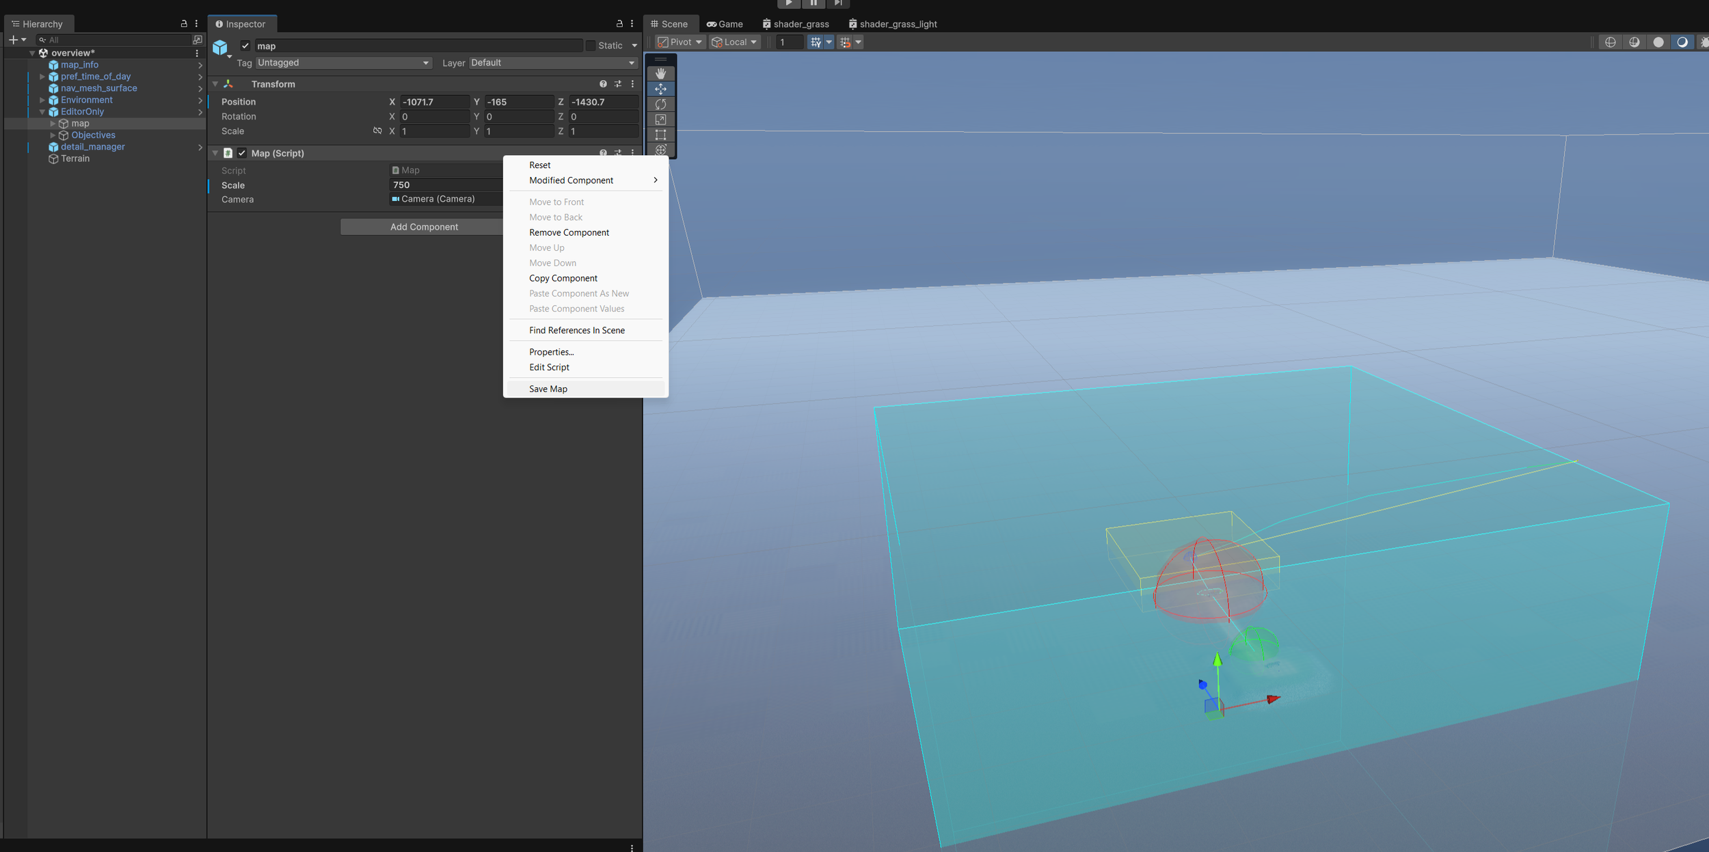
Task: Select the Rect transform tool
Action: [660, 135]
